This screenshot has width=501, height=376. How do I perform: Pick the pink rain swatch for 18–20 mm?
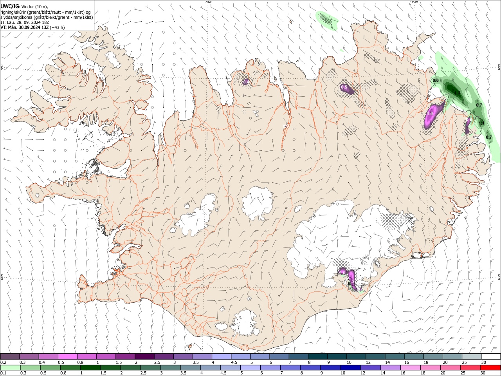tap(430, 367)
